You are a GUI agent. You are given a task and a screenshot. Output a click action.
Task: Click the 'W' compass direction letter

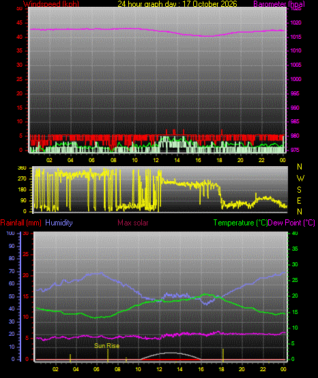(x=300, y=178)
